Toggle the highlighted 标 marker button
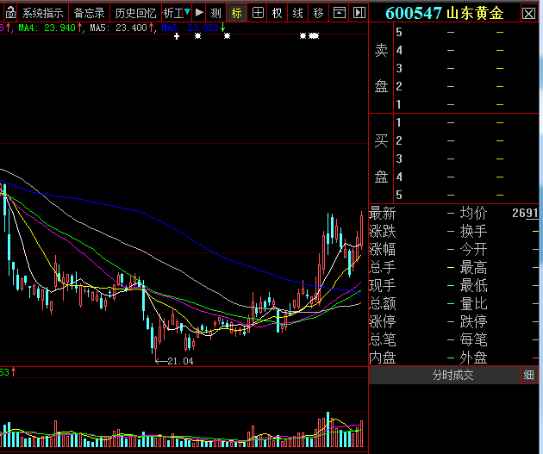 pos(237,13)
